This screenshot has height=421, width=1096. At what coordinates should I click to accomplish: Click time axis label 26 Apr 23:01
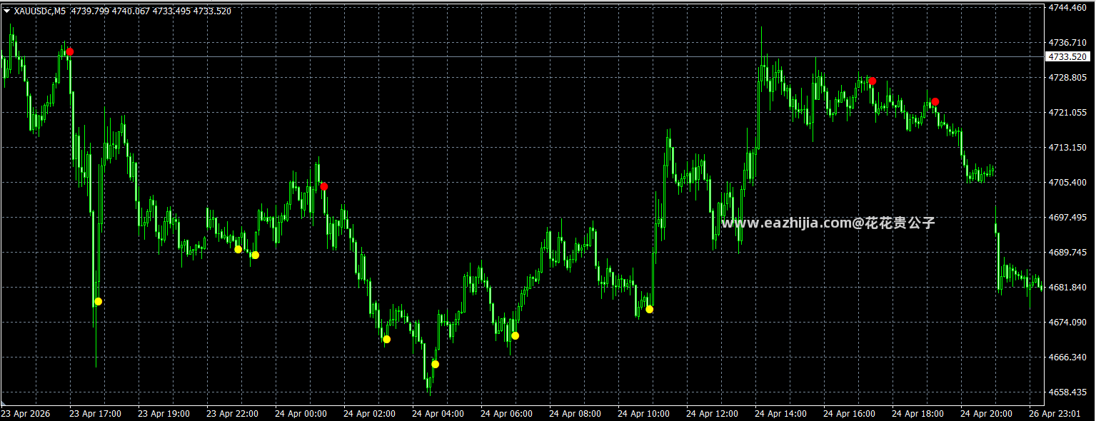pyautogui.click(x=1055, y=413)
